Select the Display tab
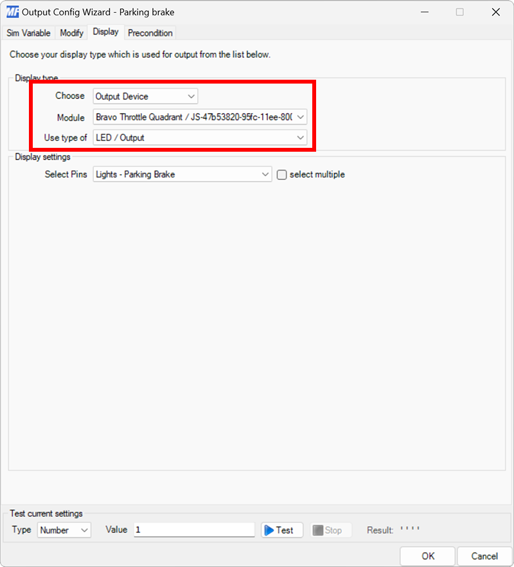Screen dimensions: 514x567 click(105, 32)
